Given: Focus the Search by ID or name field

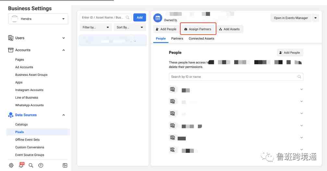Looking at the screenshot, I should [236, 77].
